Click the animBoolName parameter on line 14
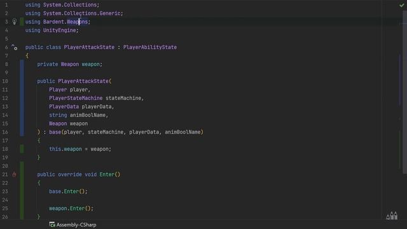The width and height of the screenshot is (407, 229). [x=88, y=115]
